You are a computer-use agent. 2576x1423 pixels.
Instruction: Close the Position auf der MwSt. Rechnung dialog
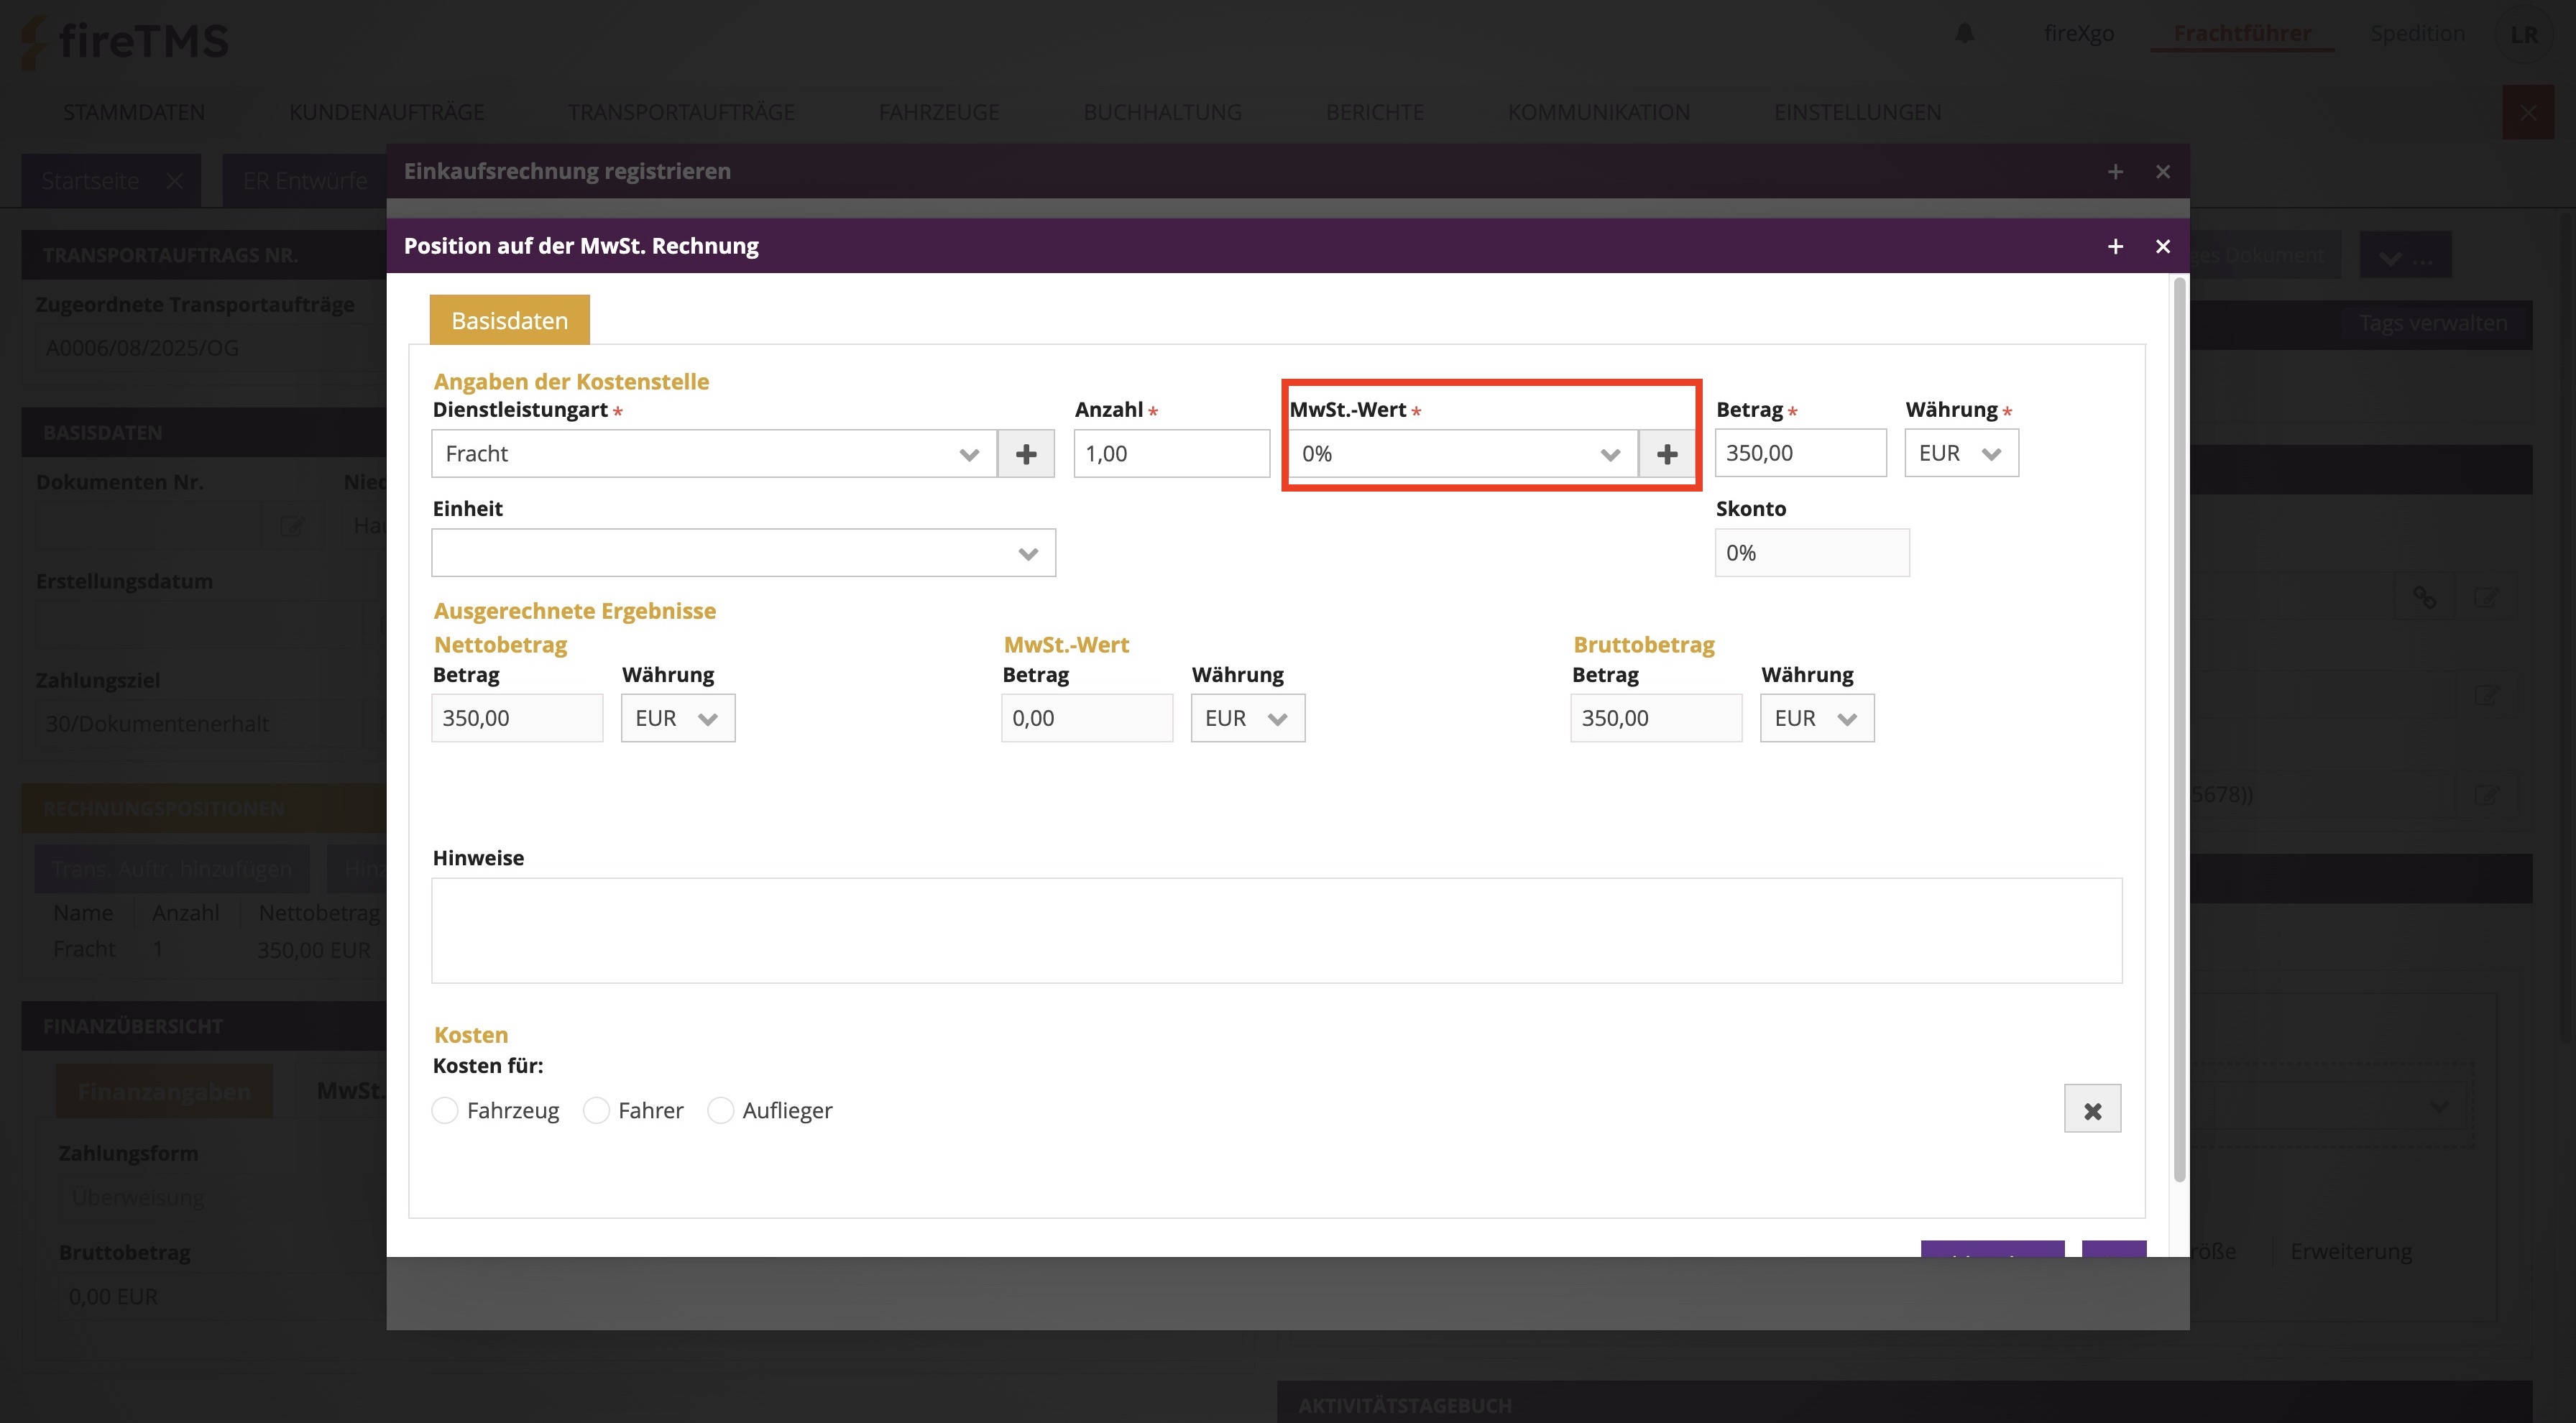click(x=2163, y=246)
